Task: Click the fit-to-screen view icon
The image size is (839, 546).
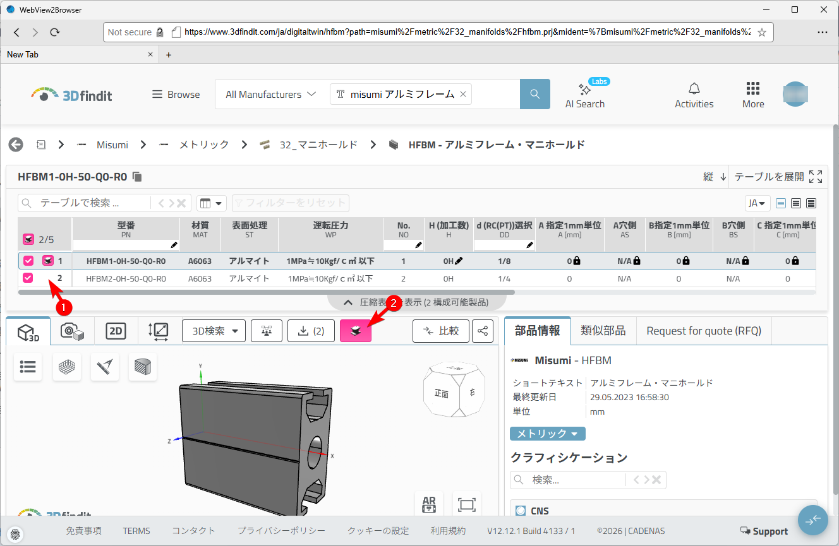Action: click(466, 504)
